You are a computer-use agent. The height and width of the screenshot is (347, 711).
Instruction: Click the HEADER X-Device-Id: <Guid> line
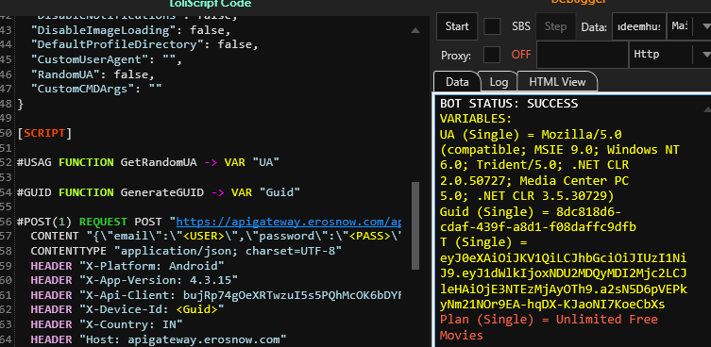(127, 310)
